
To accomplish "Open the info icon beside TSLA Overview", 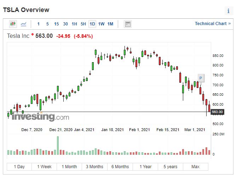I will [x=229, y=11].
